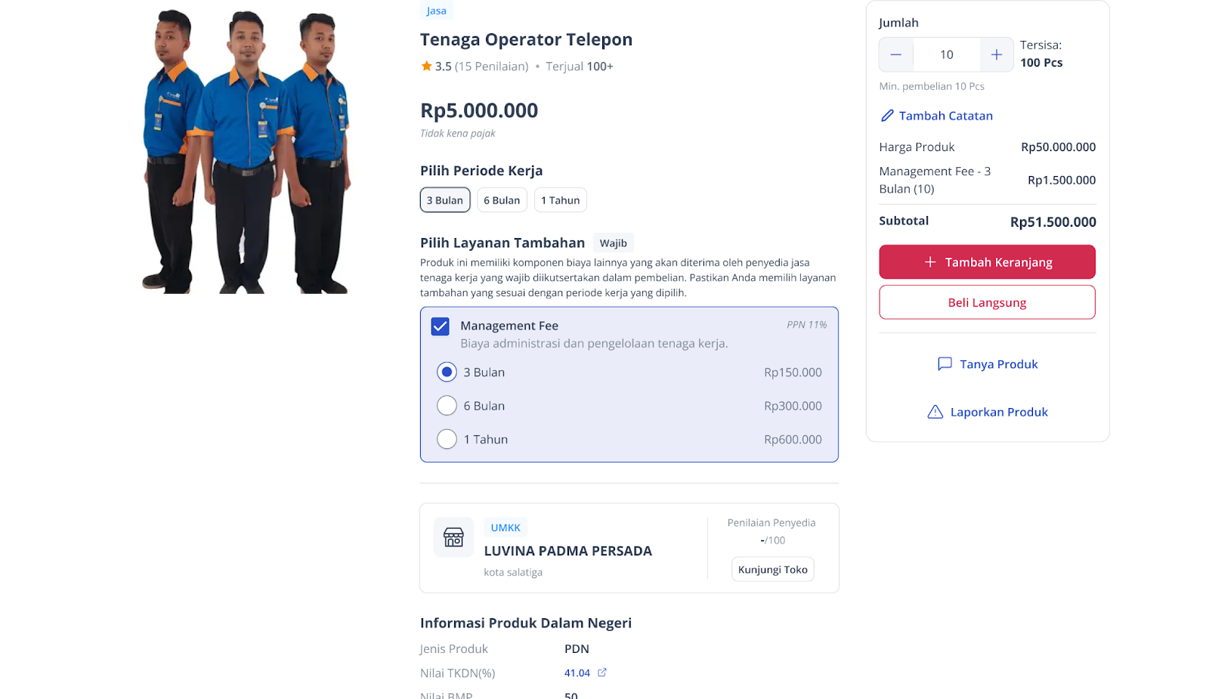
Task: Pick the 1 Tahun work period chip
Action: click(561, 200)
